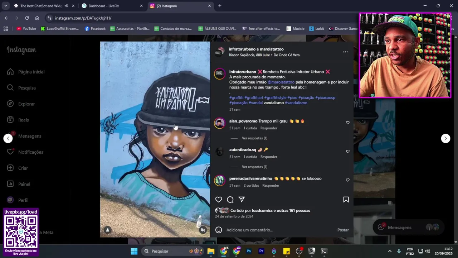Go to next post with right arrow

click(445, 138)
